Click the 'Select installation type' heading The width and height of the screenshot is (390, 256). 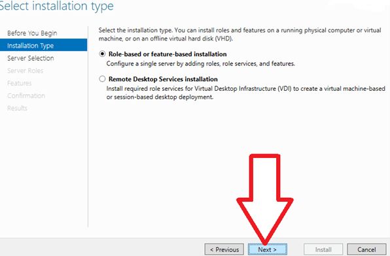(56, 6)
